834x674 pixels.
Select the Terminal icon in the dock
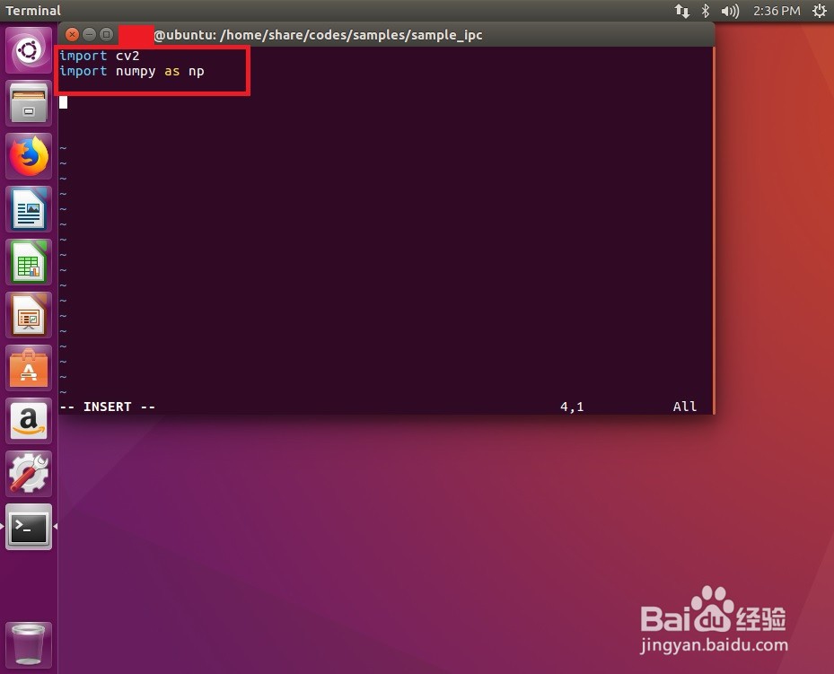pyautogui.click(x=29, y=528)
